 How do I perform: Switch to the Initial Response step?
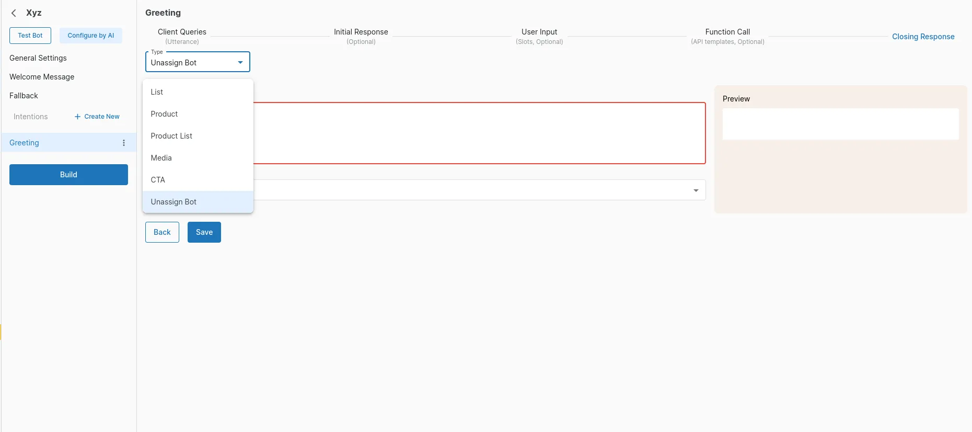(x=361, y=36)
